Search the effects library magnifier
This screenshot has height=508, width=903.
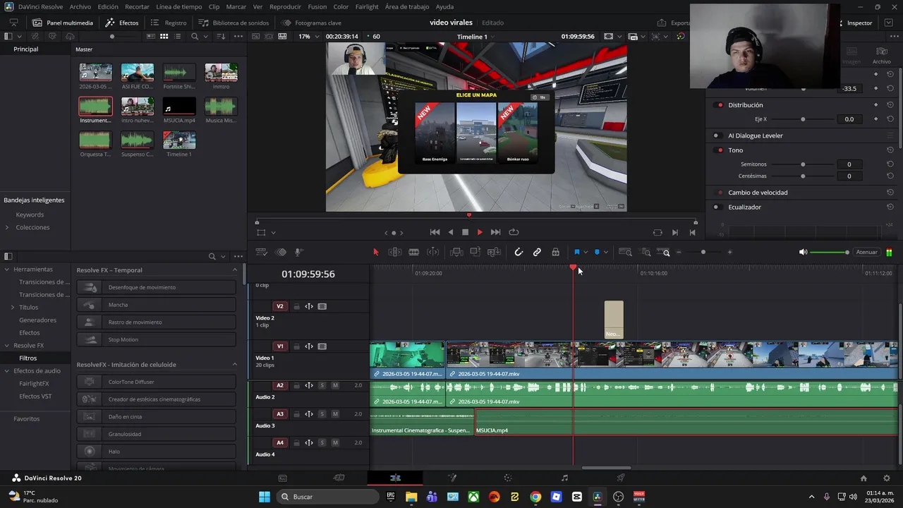212,256
